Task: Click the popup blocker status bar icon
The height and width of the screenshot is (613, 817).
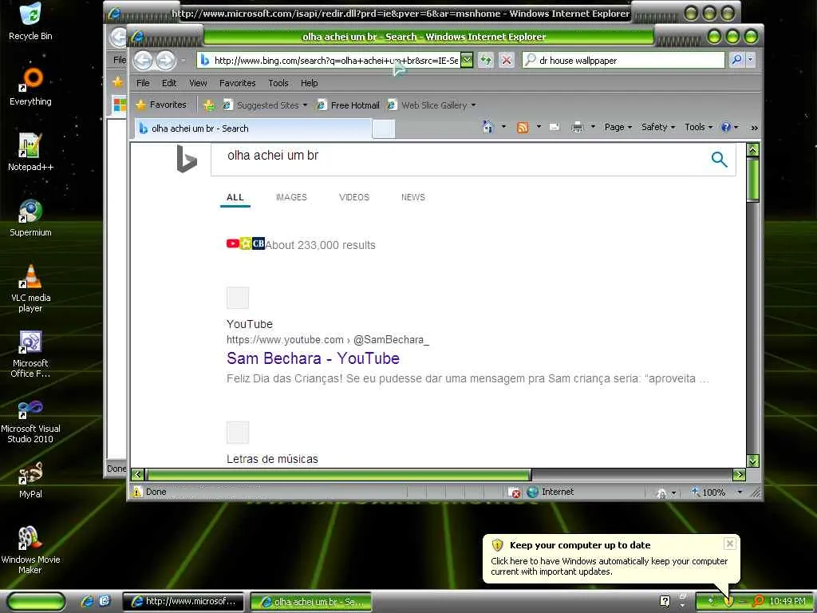Action: point(514,492)
